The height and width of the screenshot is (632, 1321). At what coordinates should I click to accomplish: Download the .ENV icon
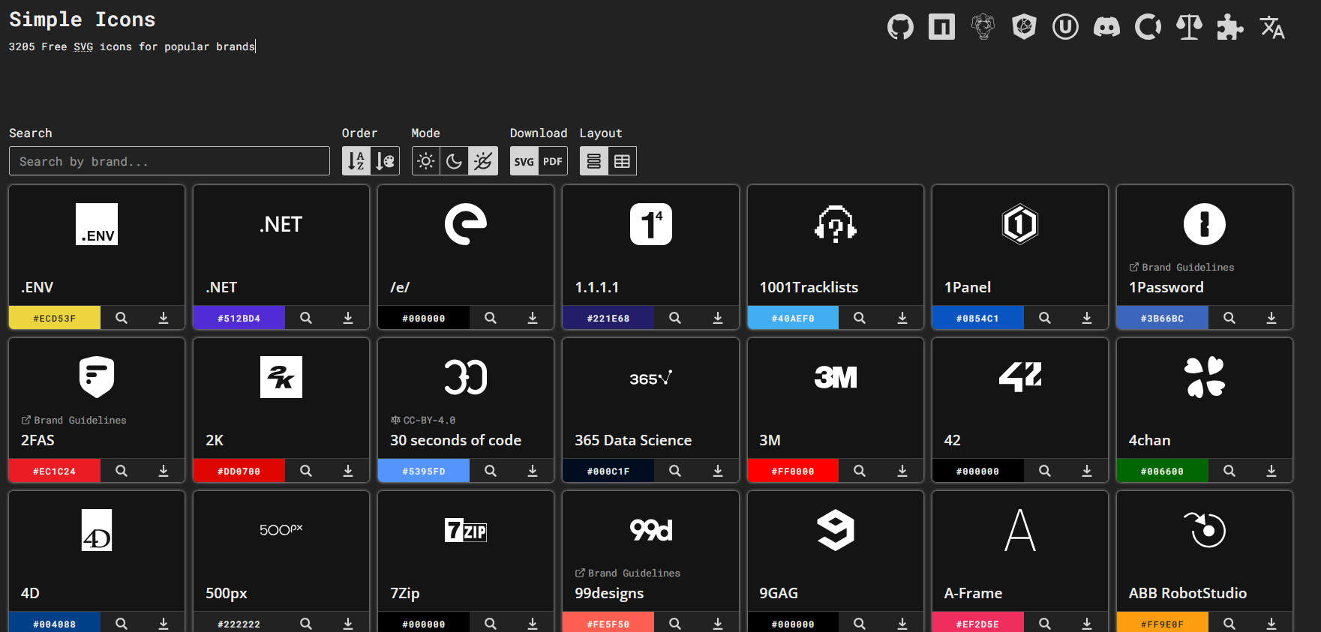164,318
